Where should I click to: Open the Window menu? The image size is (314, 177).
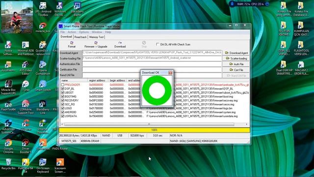click(97, 32)
